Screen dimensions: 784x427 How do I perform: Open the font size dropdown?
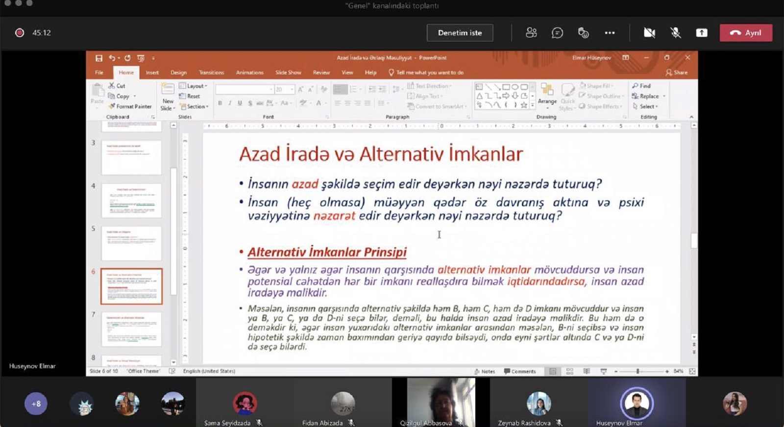(x=292, y=89)
